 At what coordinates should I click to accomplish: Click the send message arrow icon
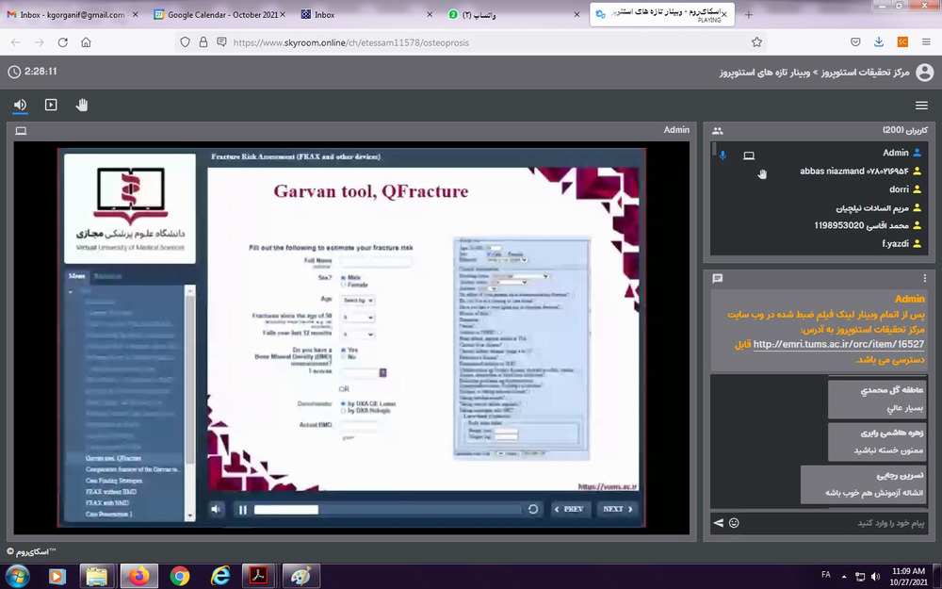tap(718, 522)
